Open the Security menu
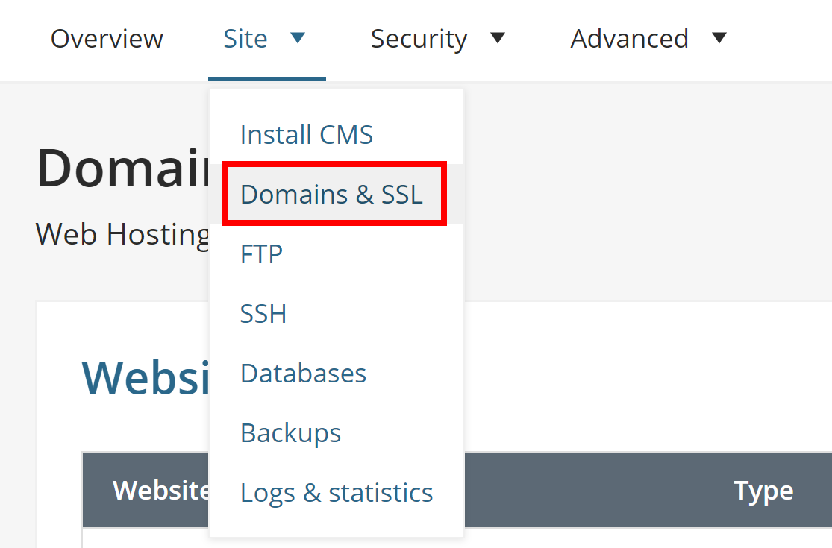The height and width of the screenshot is (548, 832). click(x=419, y=39)
